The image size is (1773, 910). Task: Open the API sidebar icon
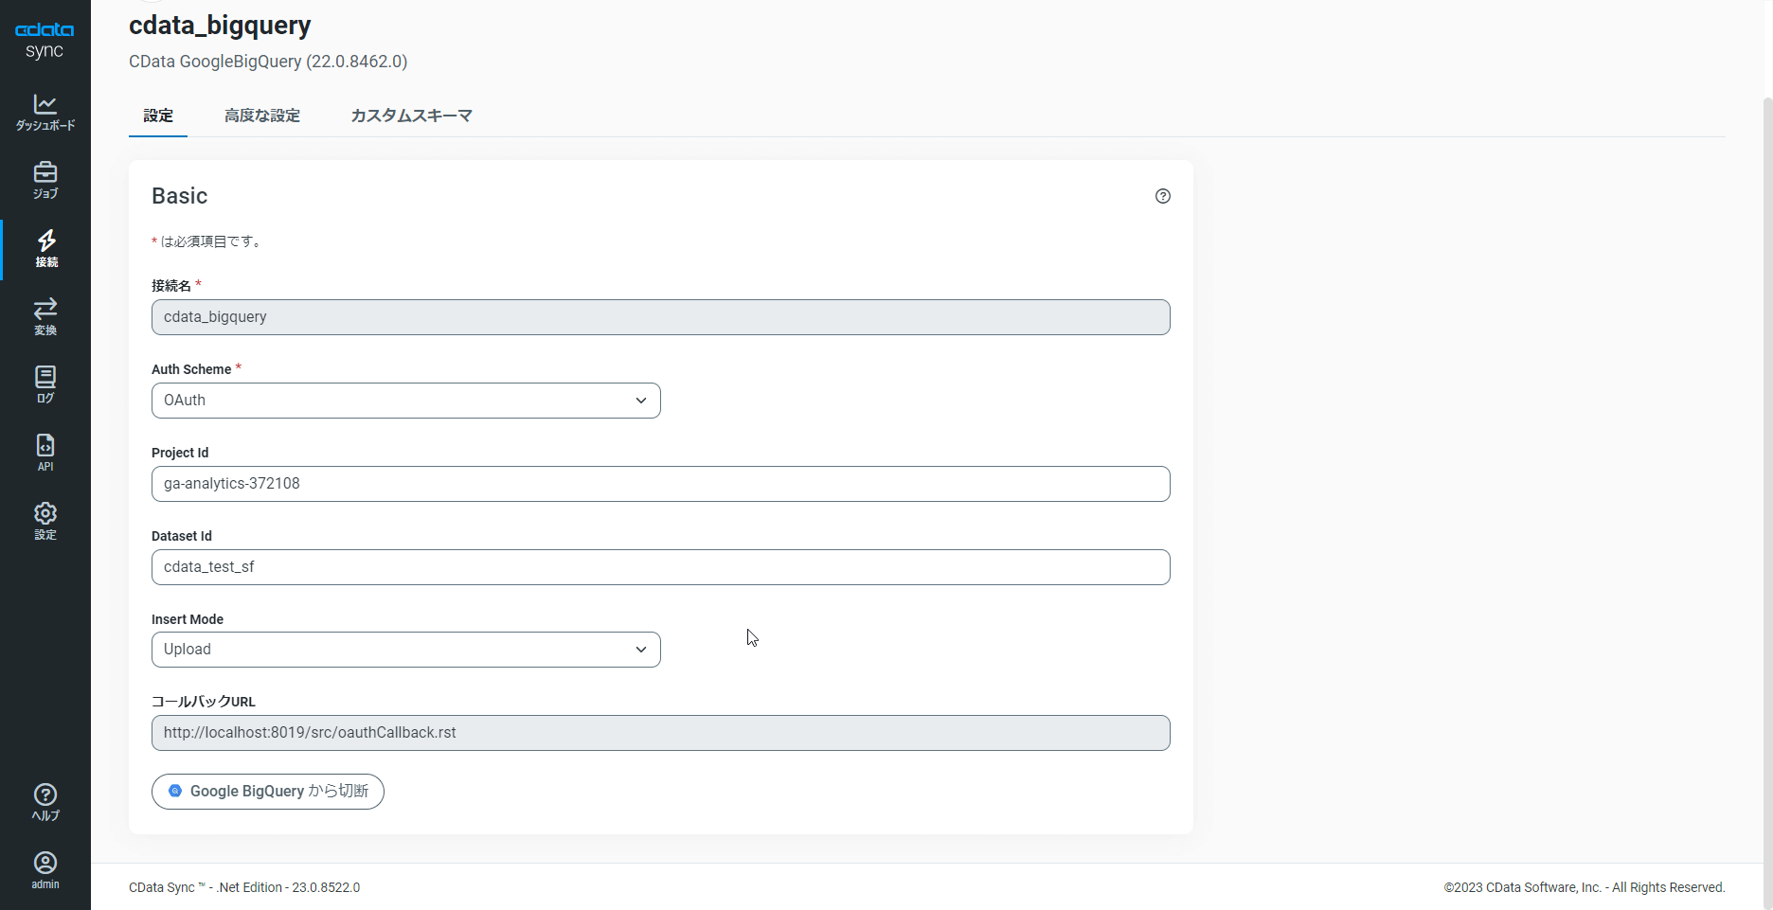(x=45, y=453)
